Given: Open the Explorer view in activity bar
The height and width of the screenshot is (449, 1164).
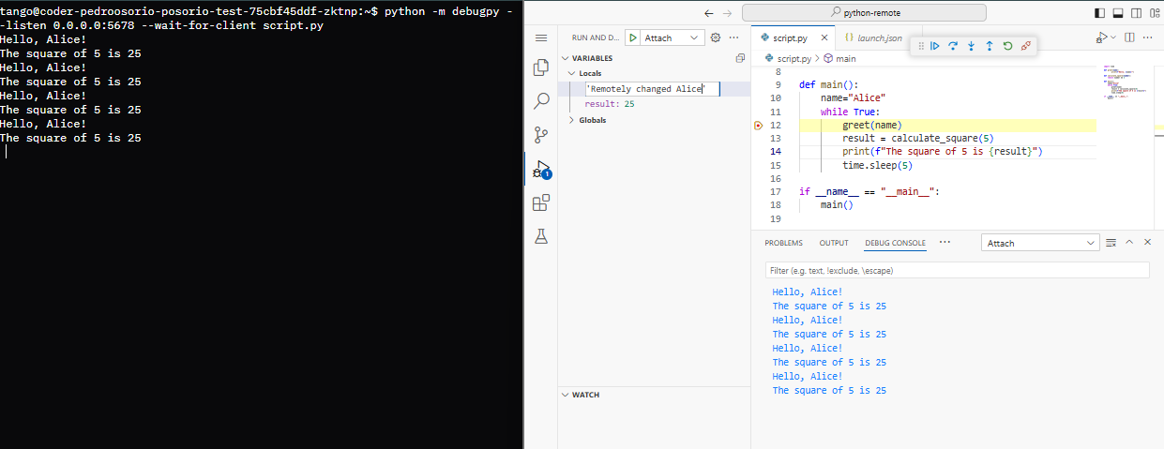Looking at the screenshot, I should tap(540, 67).
